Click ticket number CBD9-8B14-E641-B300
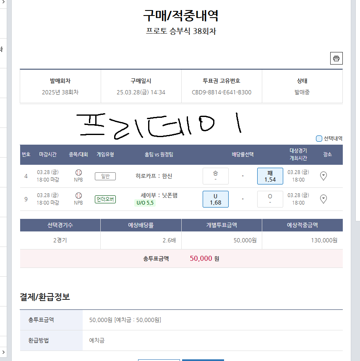Image resolution: width=360 pixels, height=361 pixels. pos(222,92)
